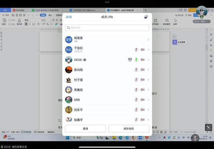Image resolution: width=214 pixels, height=149 pixels.
Task: Click the 邀请 button
Action: coord(85,129)
